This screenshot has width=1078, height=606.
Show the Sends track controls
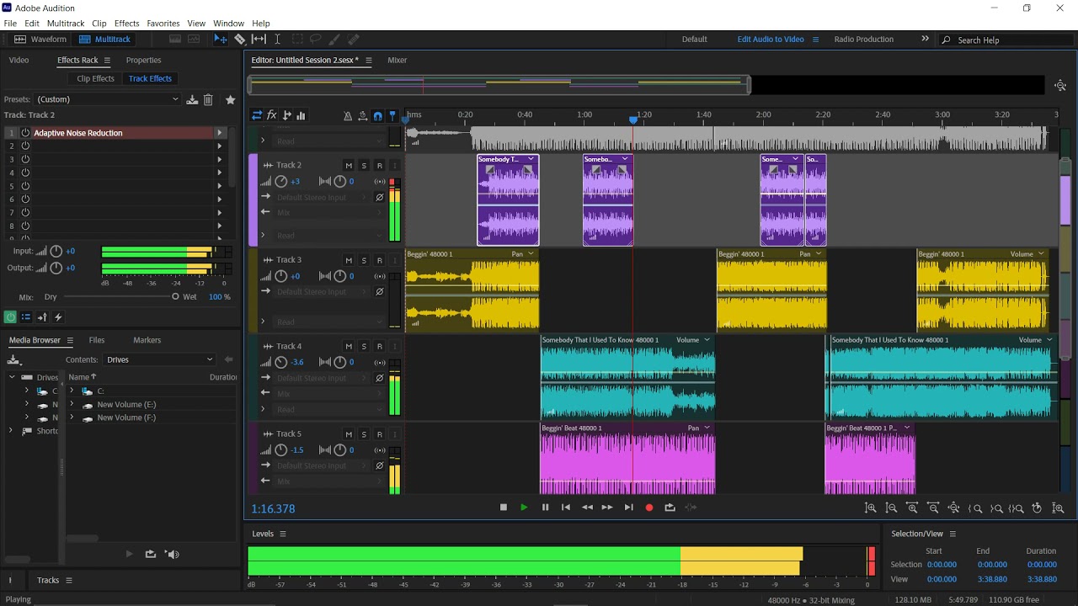coord(287,115)
